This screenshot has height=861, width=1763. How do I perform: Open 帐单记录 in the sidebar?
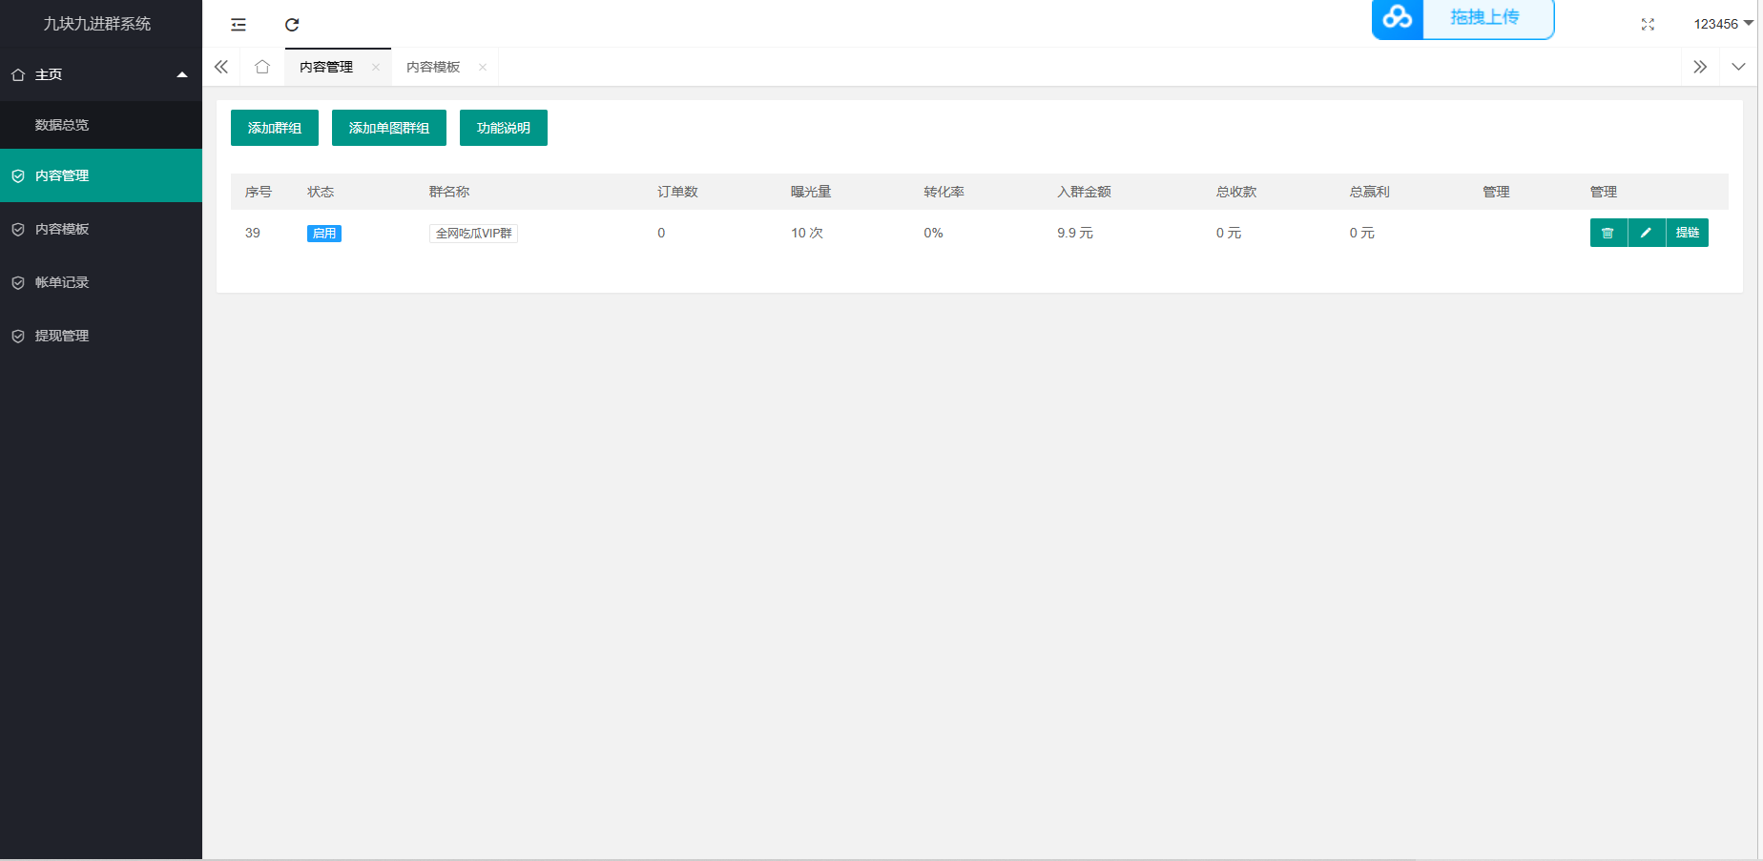[62, 282]
